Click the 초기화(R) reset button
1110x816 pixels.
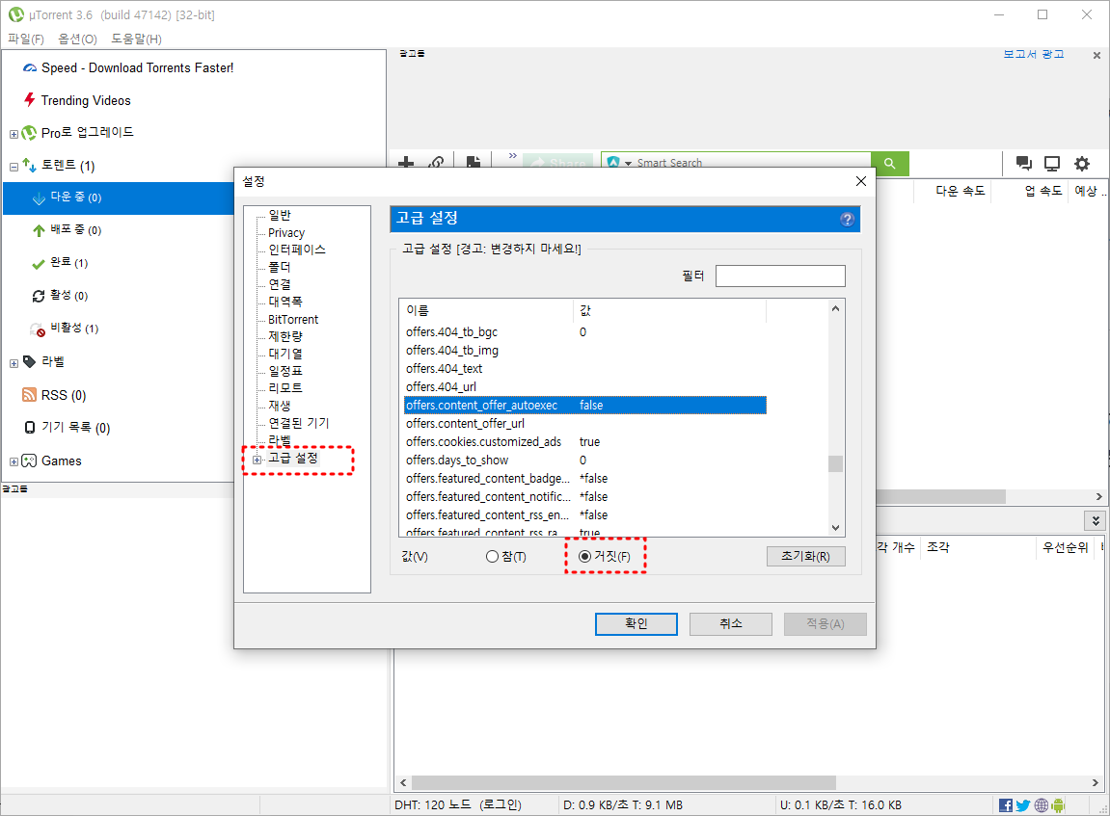(x=805, y=557)
